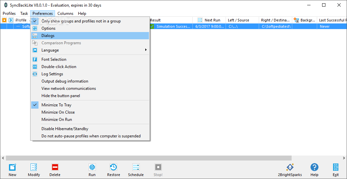This screenshot has height=179, width=347.
Task: Click the Restore clock icon
Action: coord(113,167)
